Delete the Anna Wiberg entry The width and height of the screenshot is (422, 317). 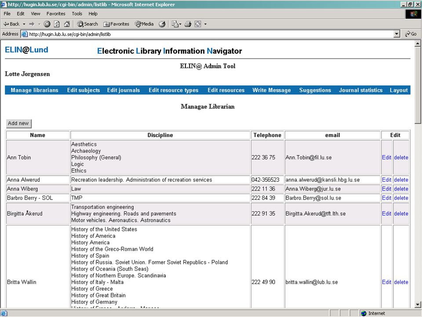[401, 189]
